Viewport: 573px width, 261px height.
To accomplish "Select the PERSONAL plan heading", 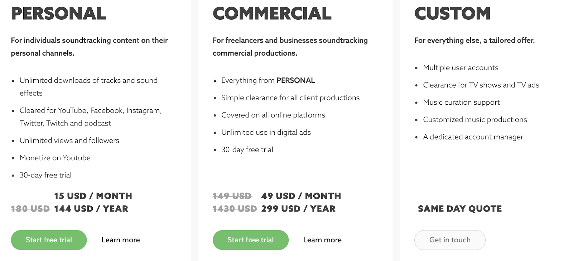I will (59, 14).
